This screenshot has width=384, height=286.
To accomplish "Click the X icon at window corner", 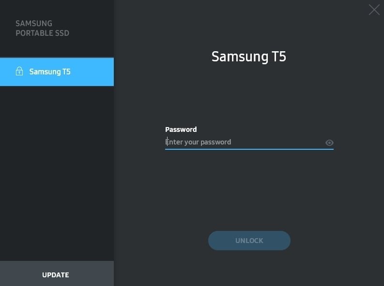I will pos(374,10).
